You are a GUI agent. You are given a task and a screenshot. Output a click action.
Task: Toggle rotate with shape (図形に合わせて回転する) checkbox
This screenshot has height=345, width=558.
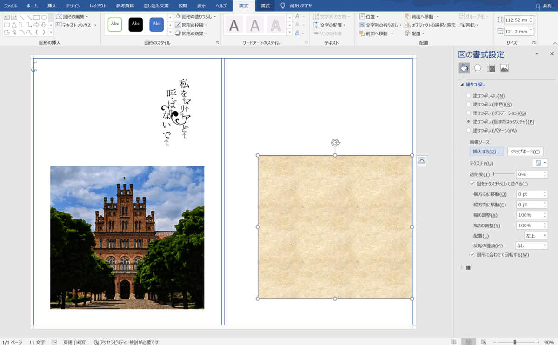click(x=472, y=255)
